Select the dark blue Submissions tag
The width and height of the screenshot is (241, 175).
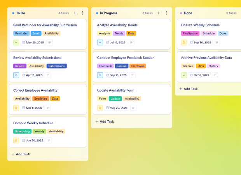57,66
